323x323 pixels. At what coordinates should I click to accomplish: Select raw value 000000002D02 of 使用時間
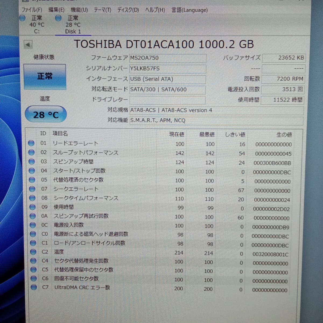[x=271, y=209]
